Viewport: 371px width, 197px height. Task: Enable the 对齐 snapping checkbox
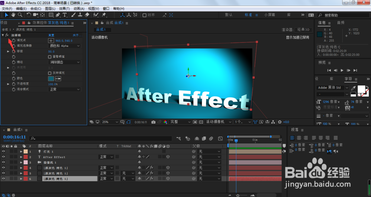point(144,15)
